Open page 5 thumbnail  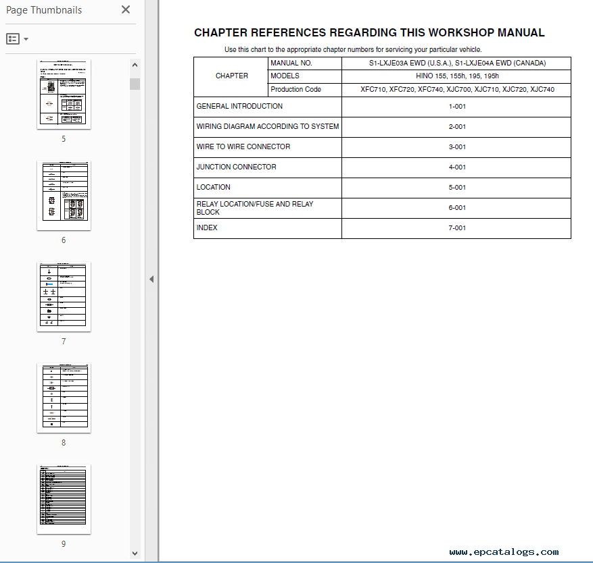tap(64, 95)
